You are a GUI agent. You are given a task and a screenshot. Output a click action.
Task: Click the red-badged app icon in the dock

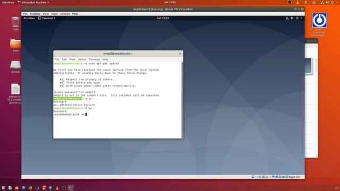coord(44,187)
